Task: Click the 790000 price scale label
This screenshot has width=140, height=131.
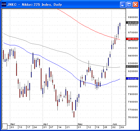Action: (x=133, y=94)
